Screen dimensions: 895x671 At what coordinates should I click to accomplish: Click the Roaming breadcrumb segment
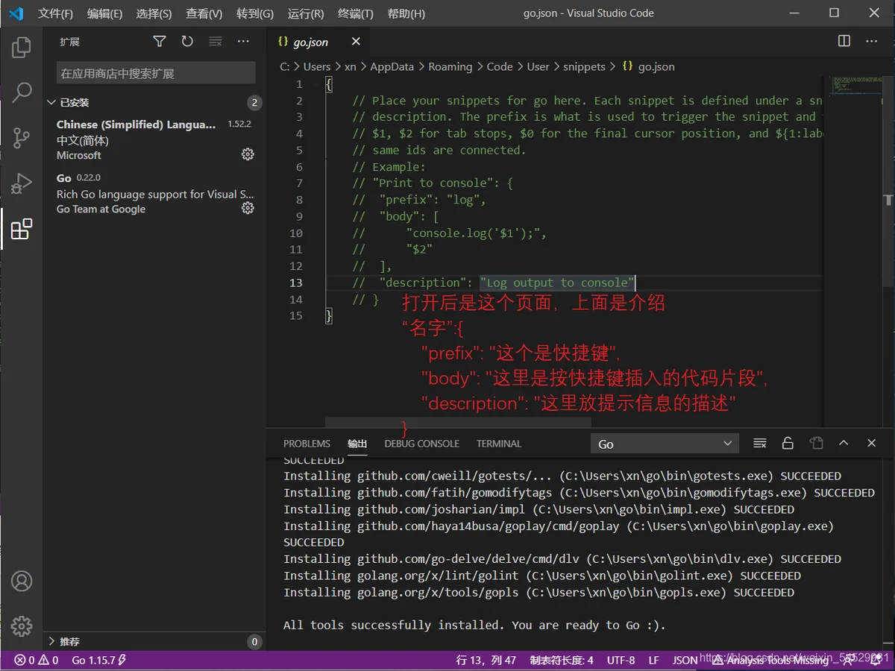pyautogui.click(x=450, y=66)
